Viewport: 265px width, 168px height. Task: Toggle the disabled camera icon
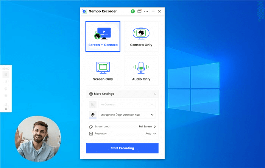93,105
